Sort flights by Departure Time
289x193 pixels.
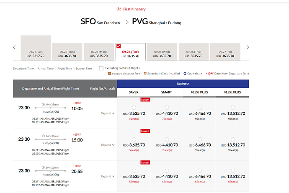coord(23,69)
